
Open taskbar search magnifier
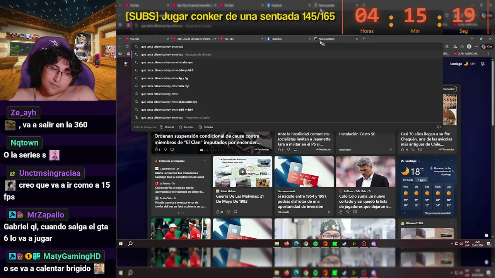point(130,244)
